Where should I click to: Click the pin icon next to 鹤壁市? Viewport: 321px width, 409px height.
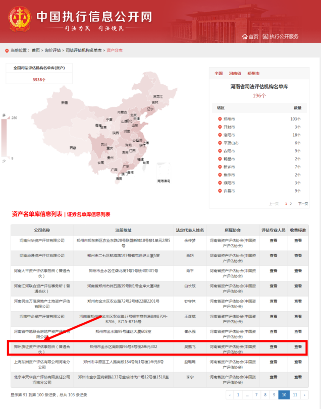pos(220,159)
